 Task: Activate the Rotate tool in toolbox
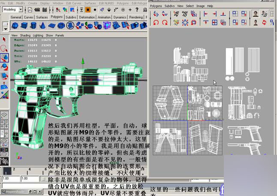pyautogui.click(x=4, y=67)
